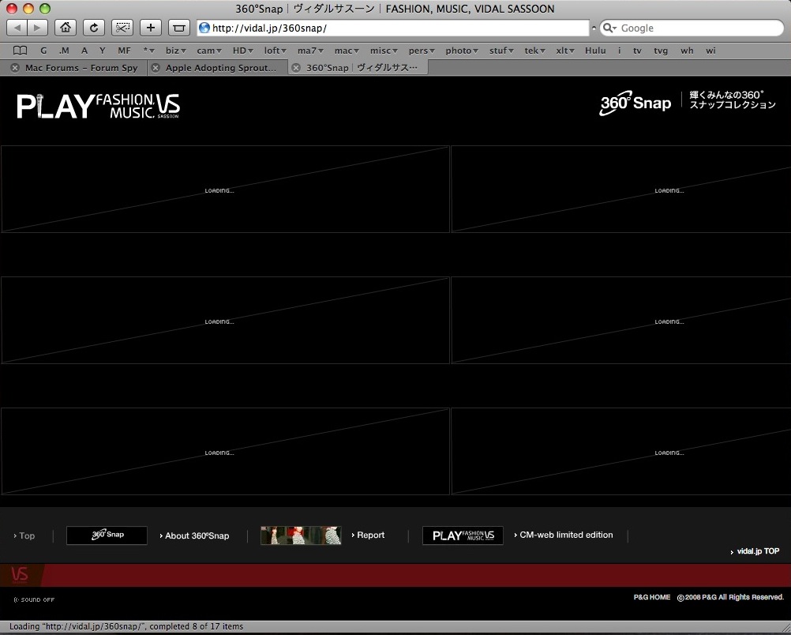Add a bookmark with the plus button
Screen dimensions: 791x635
(150, 28)
